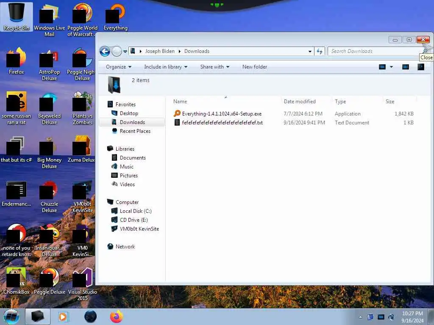Open the Everything desktop shortcut
434x325 pixels.
tap(115, 17)
